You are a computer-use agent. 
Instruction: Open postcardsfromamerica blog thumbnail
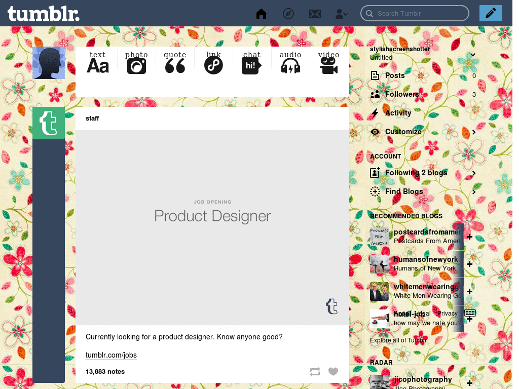point(379,237)
